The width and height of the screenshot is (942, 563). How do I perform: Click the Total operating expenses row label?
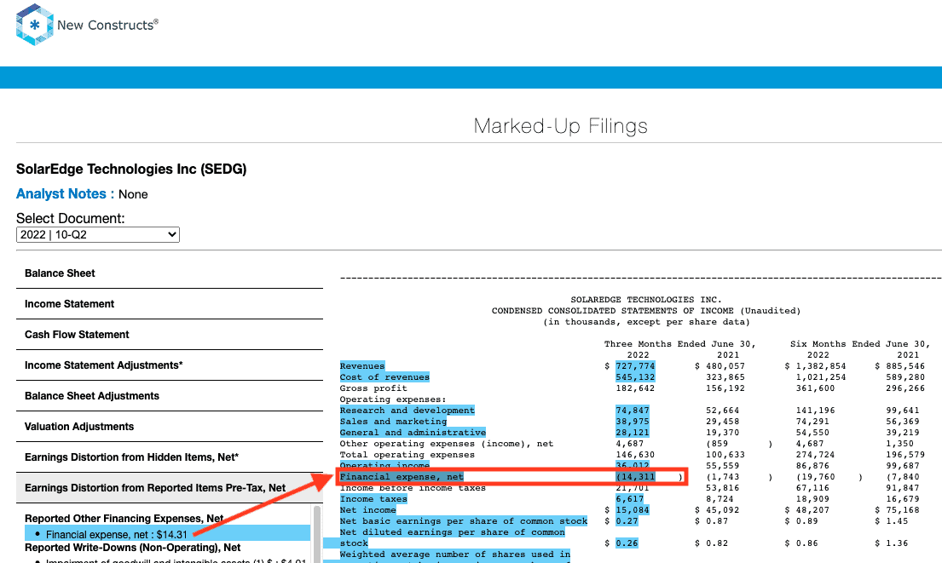click(407, 455)
